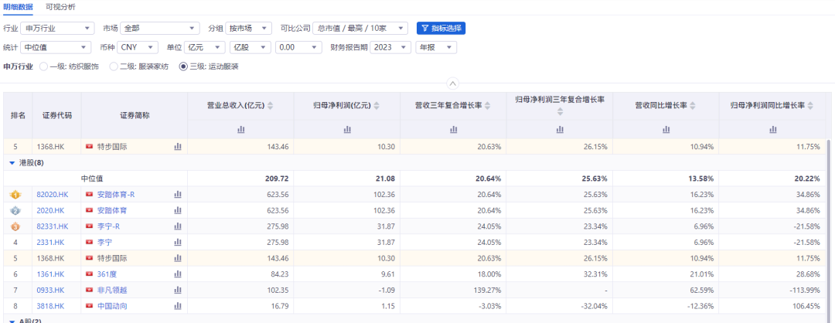Sort by 归母净利润三年复合增长率 sort arrows

561,112
